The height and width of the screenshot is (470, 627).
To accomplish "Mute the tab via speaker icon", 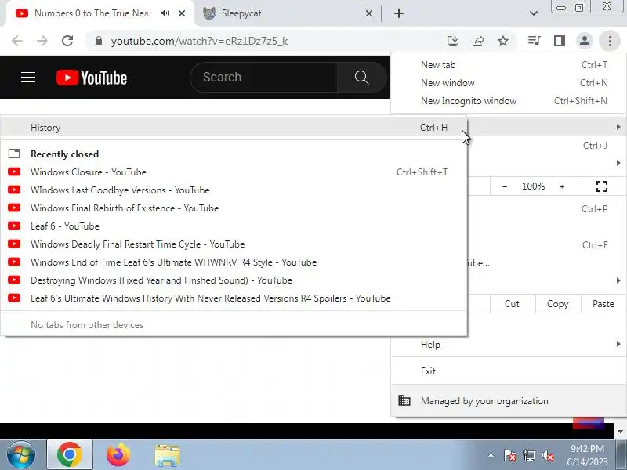I will [165, 13].
